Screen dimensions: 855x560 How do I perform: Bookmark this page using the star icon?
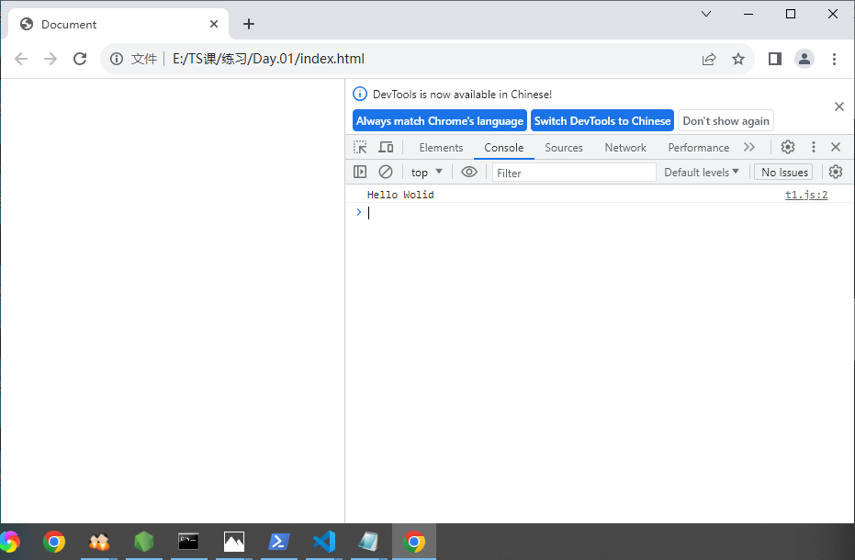click(x=739, y=58)
